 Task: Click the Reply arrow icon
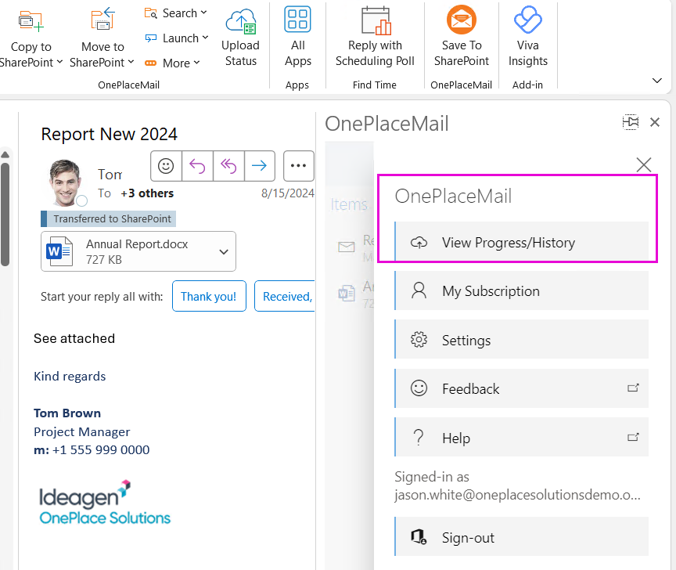(x=197, y=166)
